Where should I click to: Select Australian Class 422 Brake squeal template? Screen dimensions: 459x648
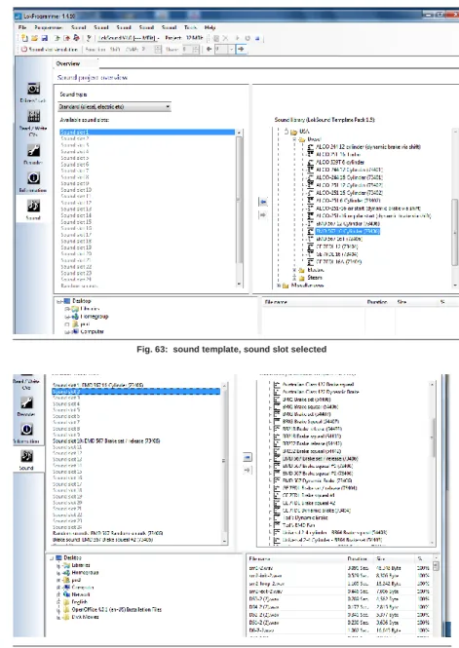[318, 384]
